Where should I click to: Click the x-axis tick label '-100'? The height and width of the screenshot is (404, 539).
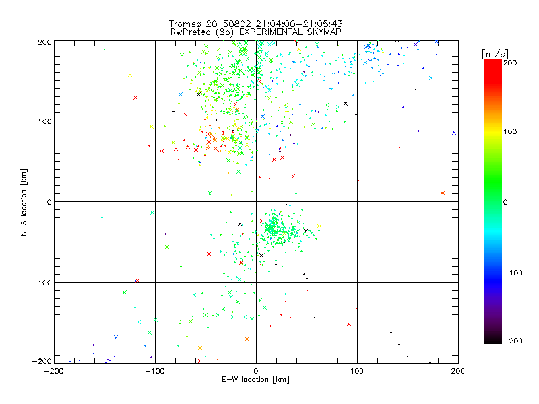coord(155,372)
